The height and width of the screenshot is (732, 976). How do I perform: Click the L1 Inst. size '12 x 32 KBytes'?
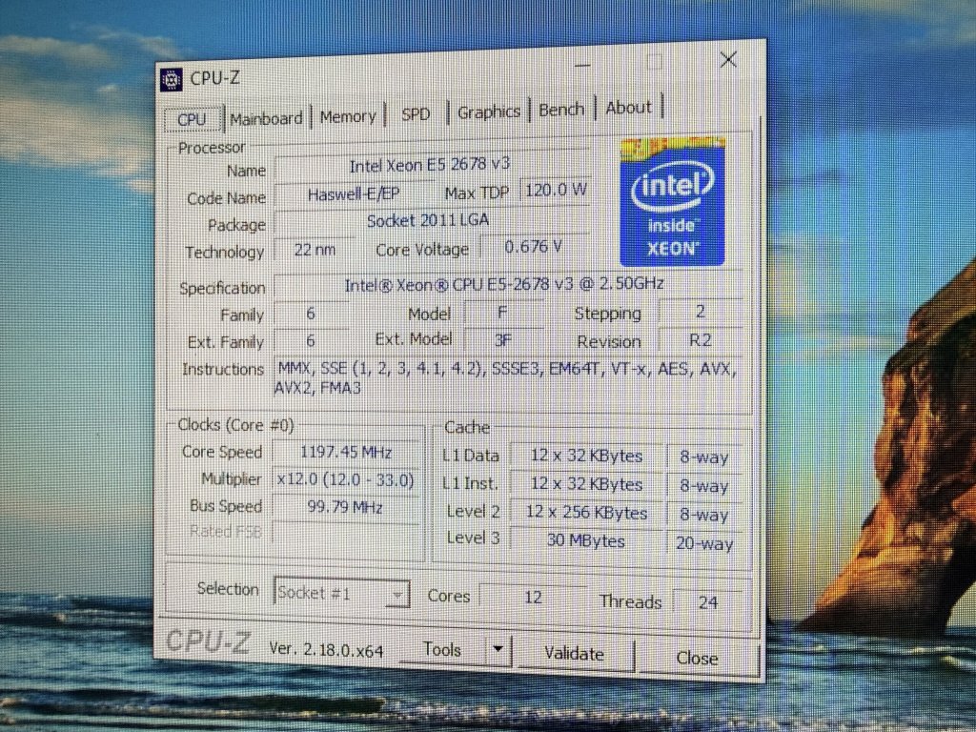(586, 484)
